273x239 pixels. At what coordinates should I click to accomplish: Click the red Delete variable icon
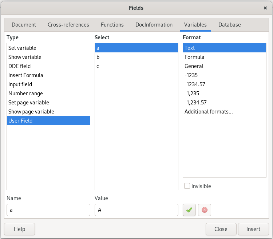(205, 210)
